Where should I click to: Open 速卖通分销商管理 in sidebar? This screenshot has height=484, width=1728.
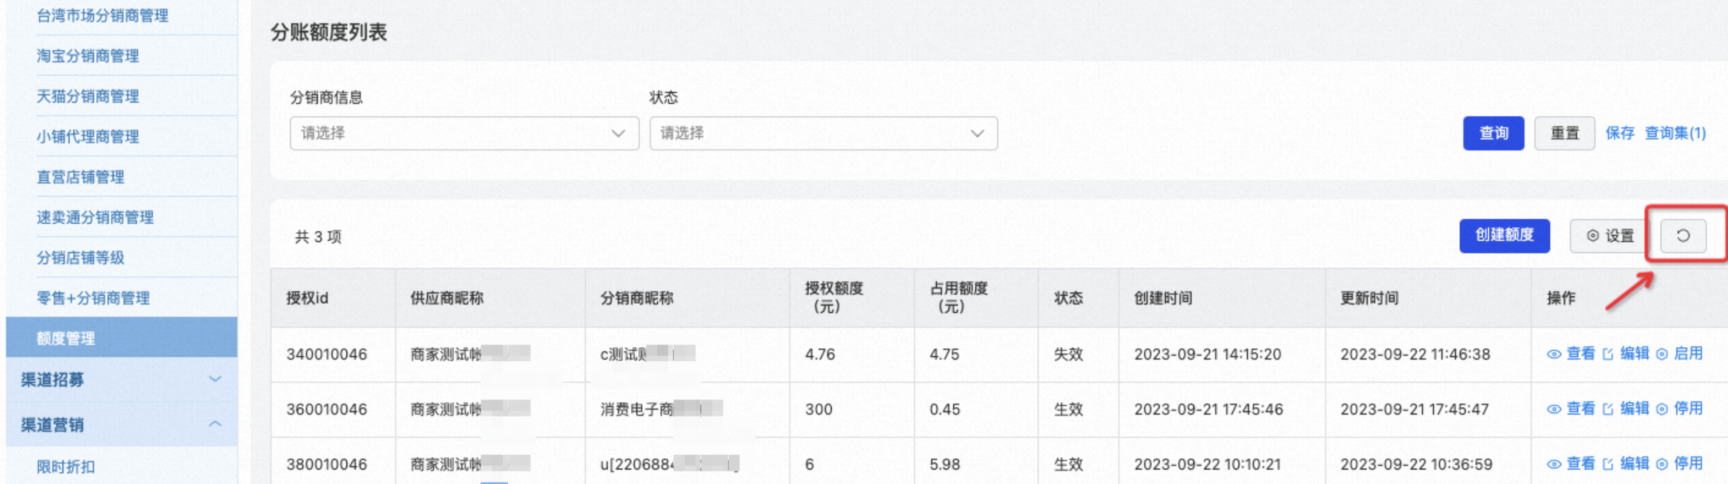click(x=95, y=217)
